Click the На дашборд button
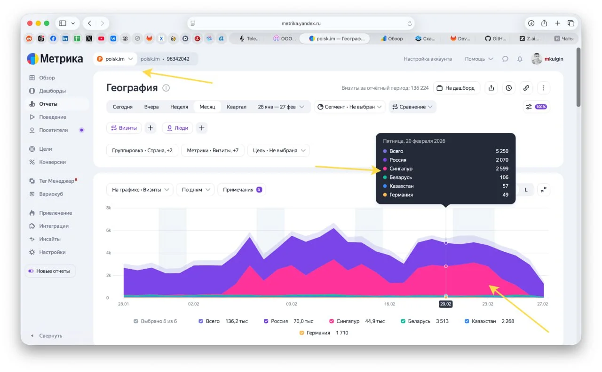602x372 pixels. click(x=456, y=88)
